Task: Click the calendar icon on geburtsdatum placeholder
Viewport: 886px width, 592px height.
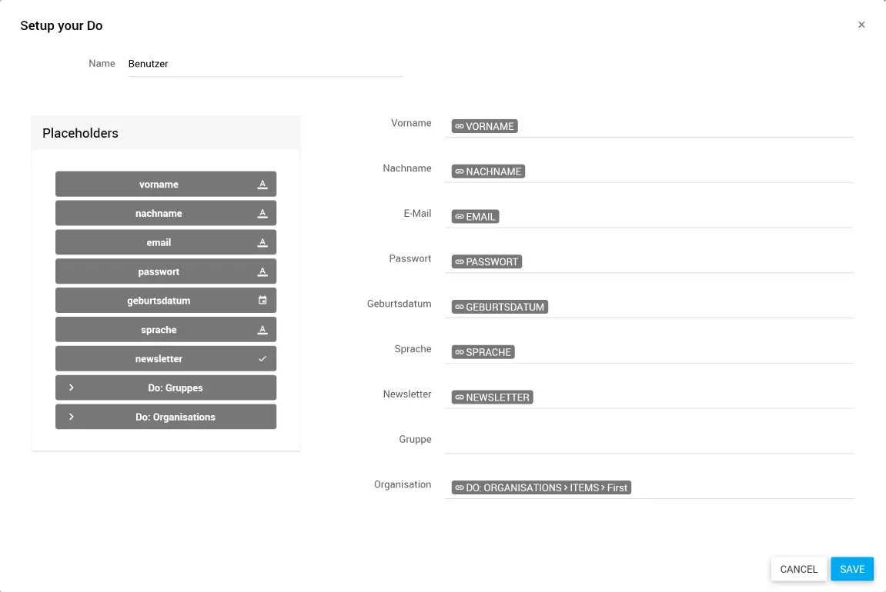Action: pyautogui.click(x=262, y=301)
